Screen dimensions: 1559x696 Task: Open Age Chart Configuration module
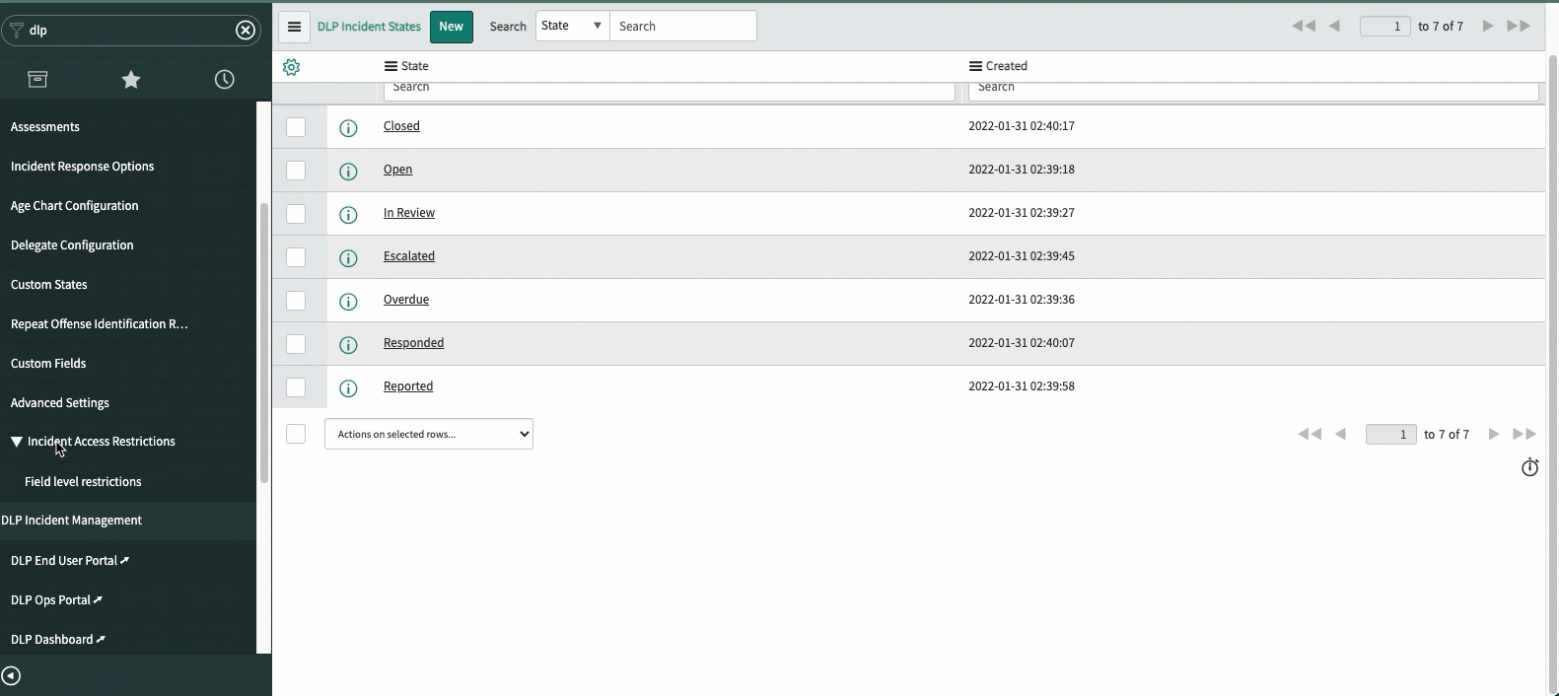(75, 206)
